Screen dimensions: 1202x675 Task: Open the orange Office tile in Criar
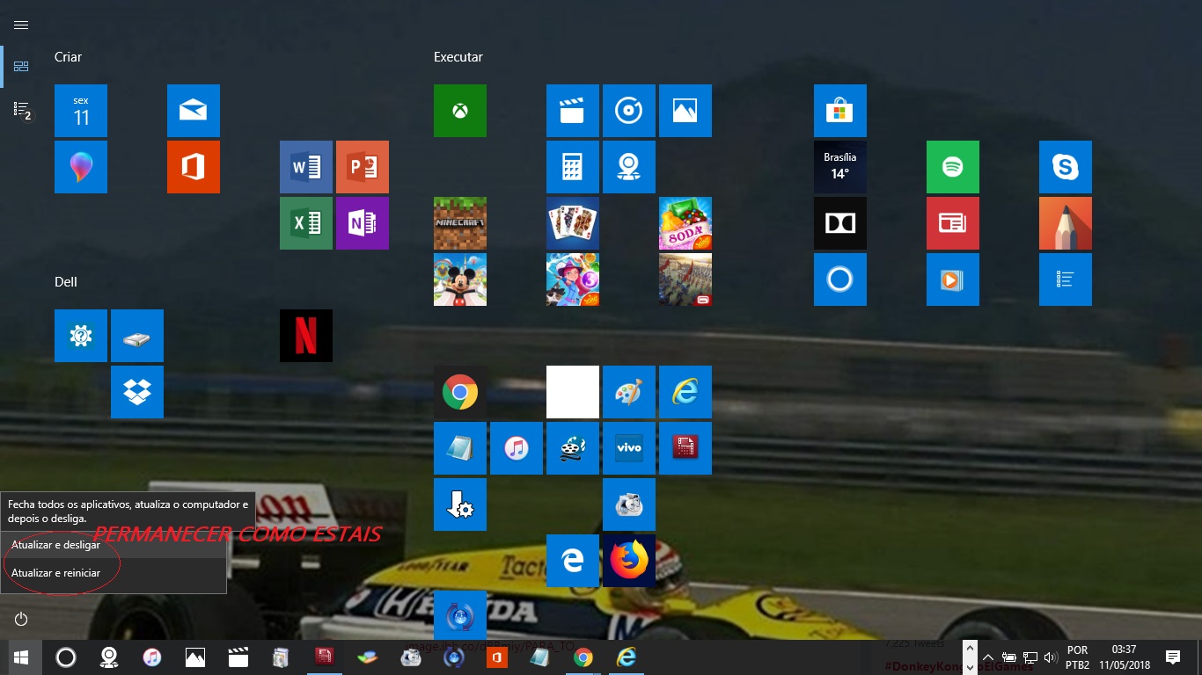point(194,167)
